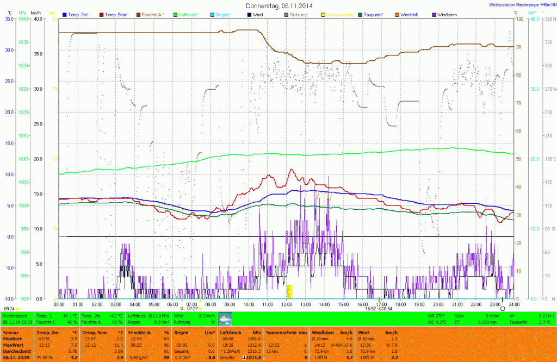Click the orange Windchill legend square

(398, 14)
